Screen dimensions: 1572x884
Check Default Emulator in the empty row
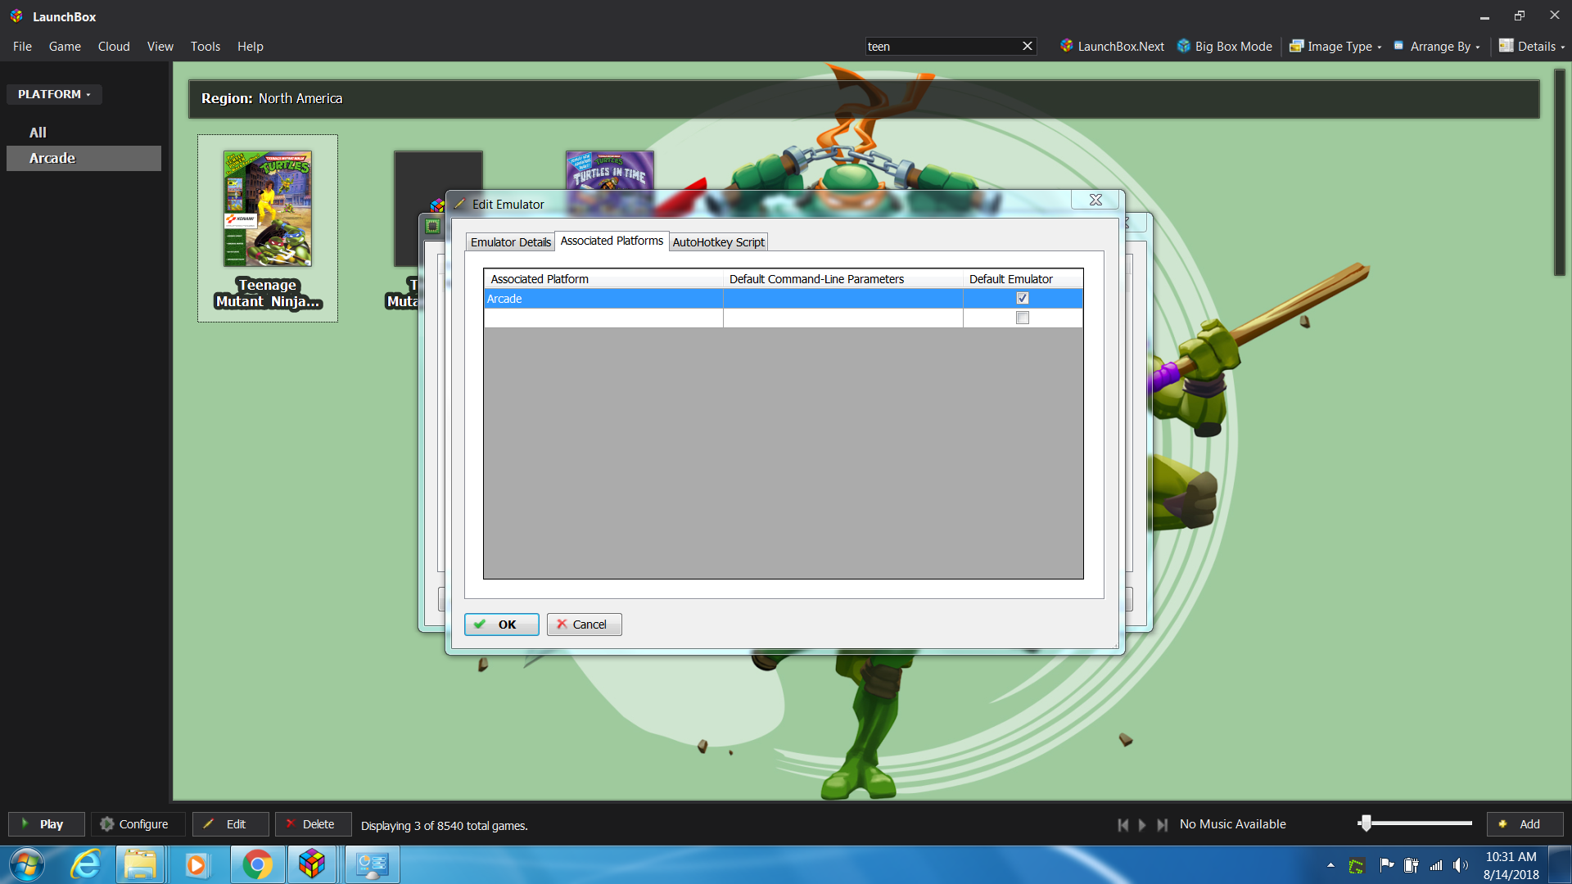pos(1023,318)
